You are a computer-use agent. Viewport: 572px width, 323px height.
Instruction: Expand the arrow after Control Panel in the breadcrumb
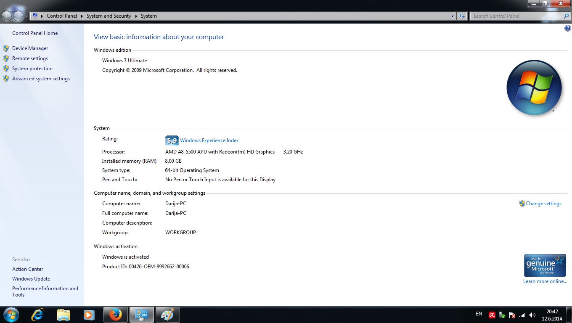[x=82, y=16]
